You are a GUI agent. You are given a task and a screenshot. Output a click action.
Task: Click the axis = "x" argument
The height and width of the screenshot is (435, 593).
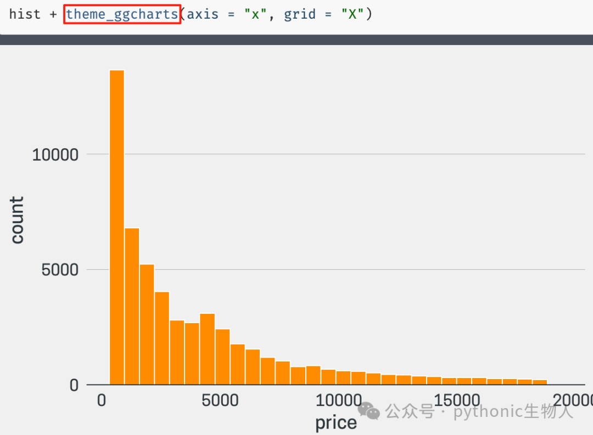227,14
